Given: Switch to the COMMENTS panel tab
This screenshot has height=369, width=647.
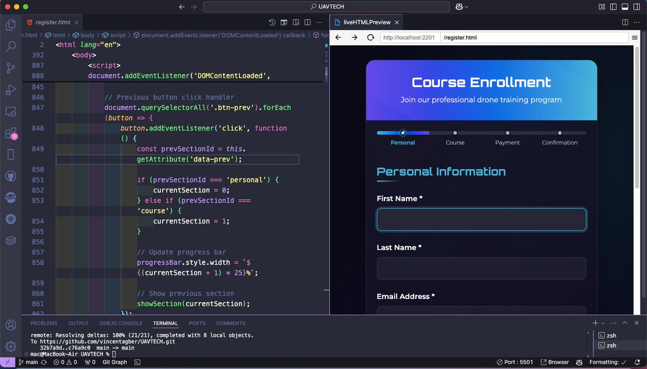Looking at the screenshot, I should click(231, 323).
